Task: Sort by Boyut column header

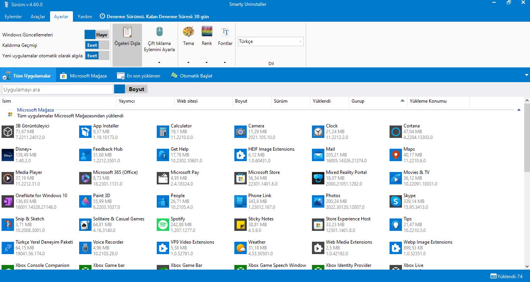Action: [x=252, y=101]
